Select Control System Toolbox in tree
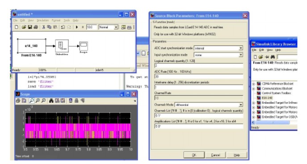This screenshot has height=164, width=307. point(276,93)
